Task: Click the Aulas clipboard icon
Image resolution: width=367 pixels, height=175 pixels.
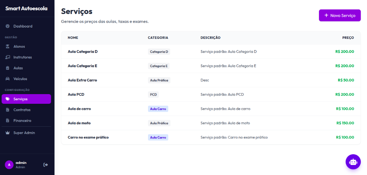Action: tap(8, 68)
